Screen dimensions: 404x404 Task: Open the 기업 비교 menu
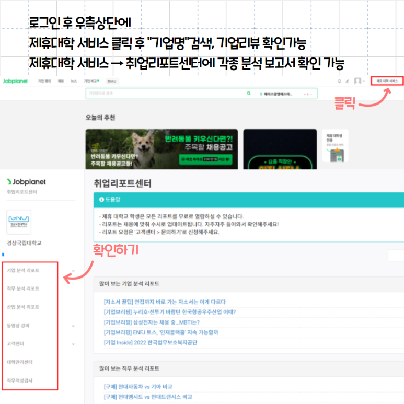90,81
